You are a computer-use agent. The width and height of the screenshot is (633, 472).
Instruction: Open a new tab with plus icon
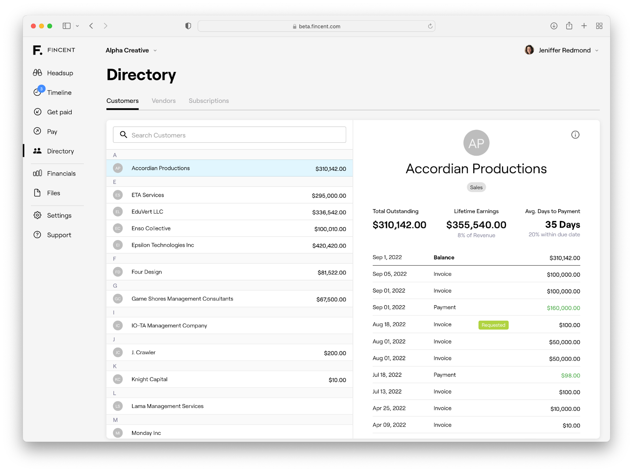point(584,26)
